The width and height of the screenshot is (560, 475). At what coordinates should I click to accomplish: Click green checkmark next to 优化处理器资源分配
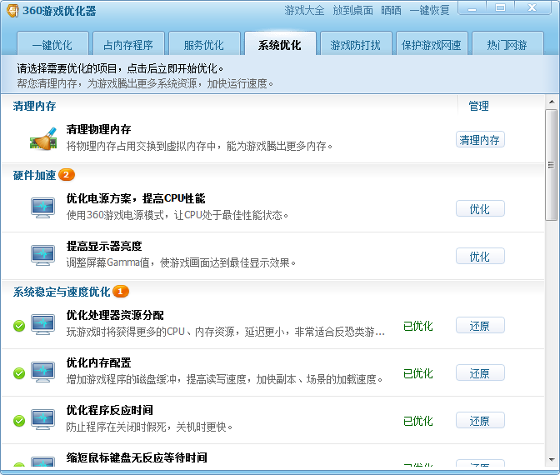coord(19,326)
